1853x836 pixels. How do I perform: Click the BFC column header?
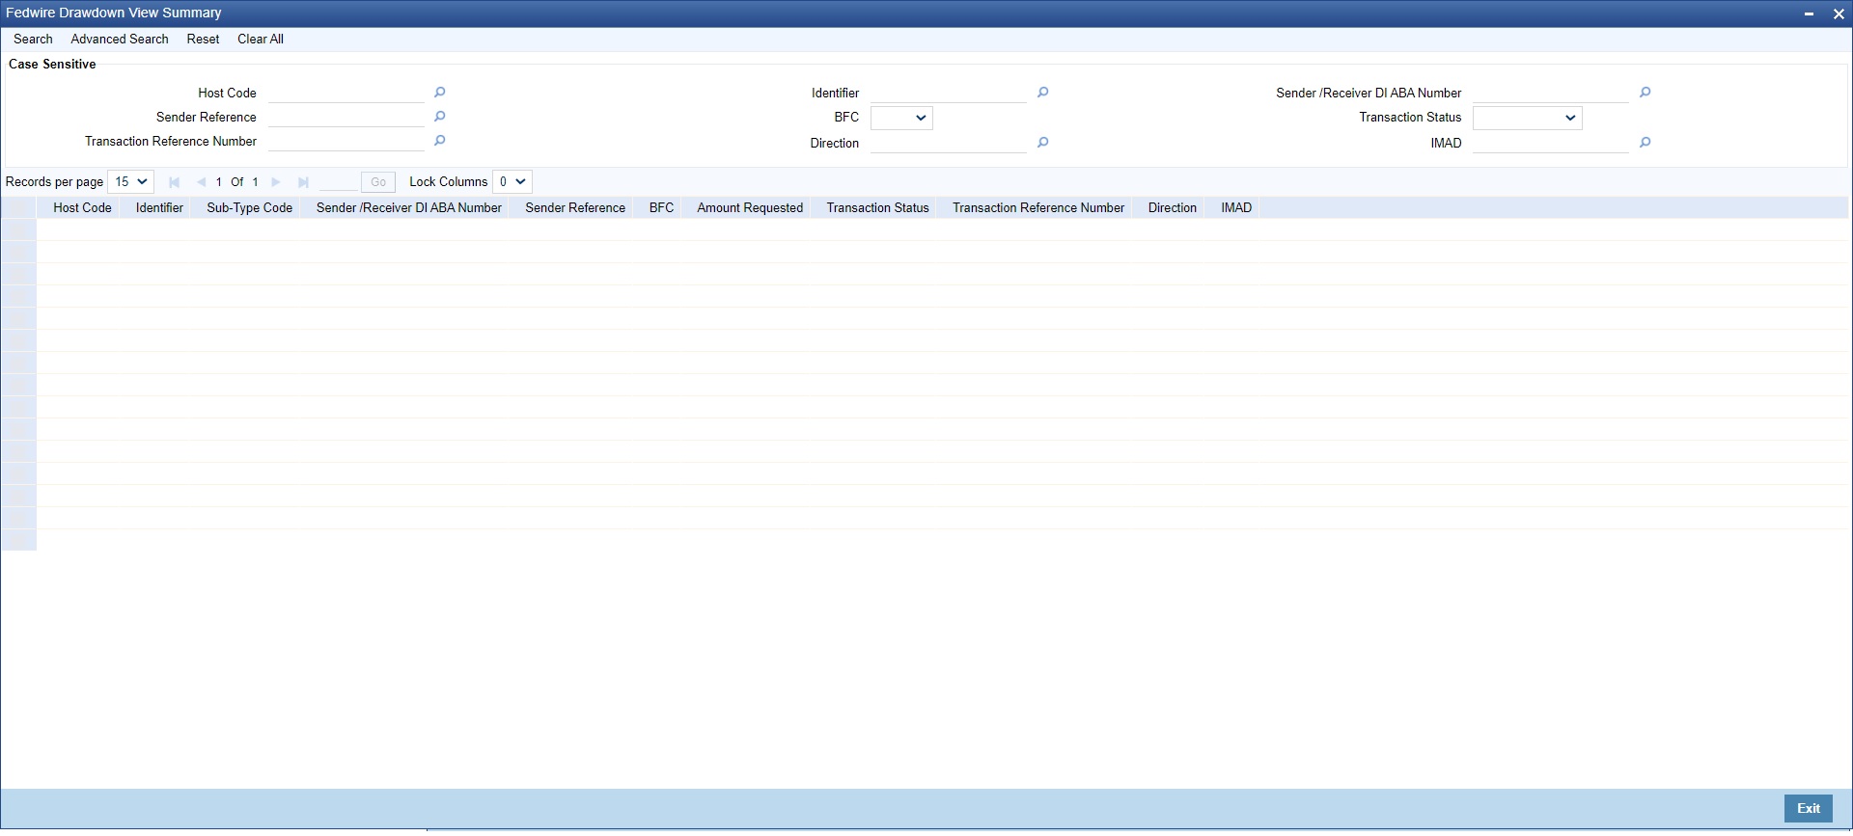(x=661, y=208)
